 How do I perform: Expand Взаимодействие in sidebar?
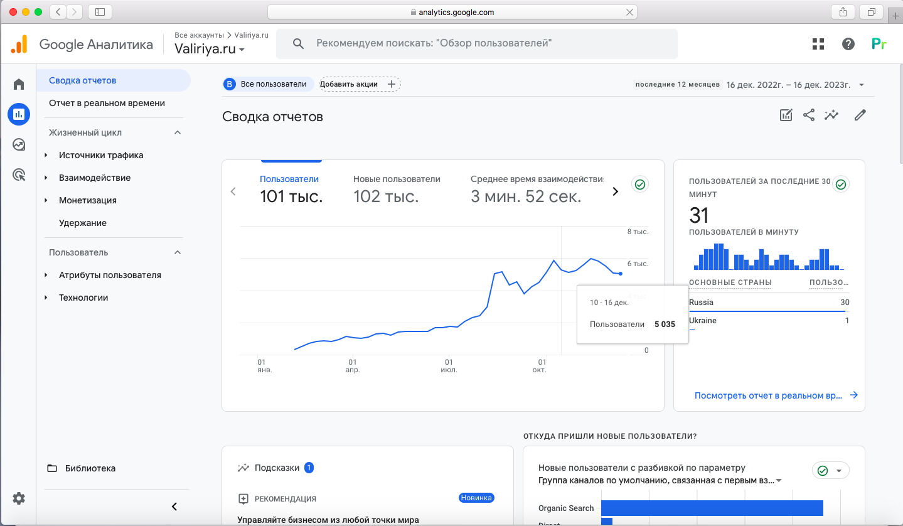46,178
